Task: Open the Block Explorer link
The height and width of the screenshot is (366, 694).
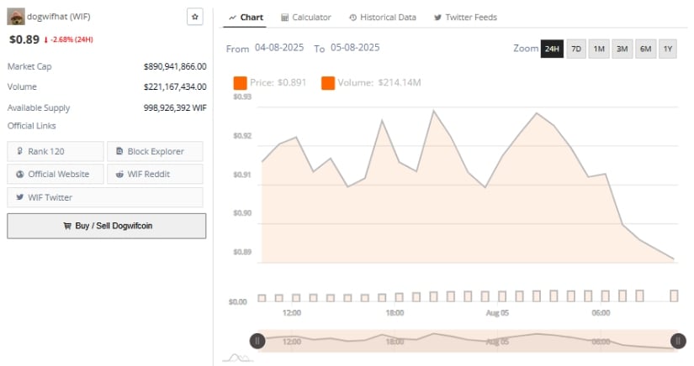Action: click(x=155, y=151)
